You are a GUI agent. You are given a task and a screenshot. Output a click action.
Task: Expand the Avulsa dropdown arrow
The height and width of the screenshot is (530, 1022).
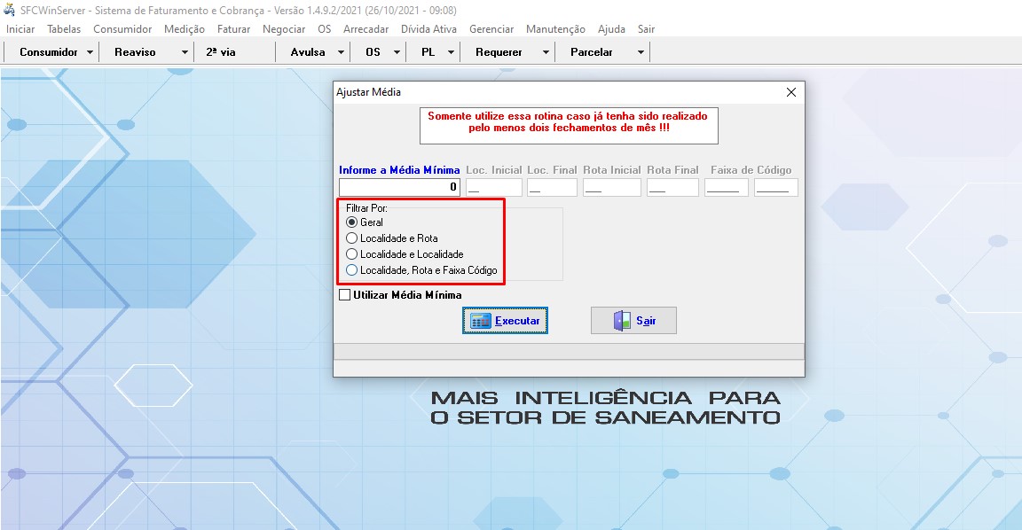click(x=342, y=52)
